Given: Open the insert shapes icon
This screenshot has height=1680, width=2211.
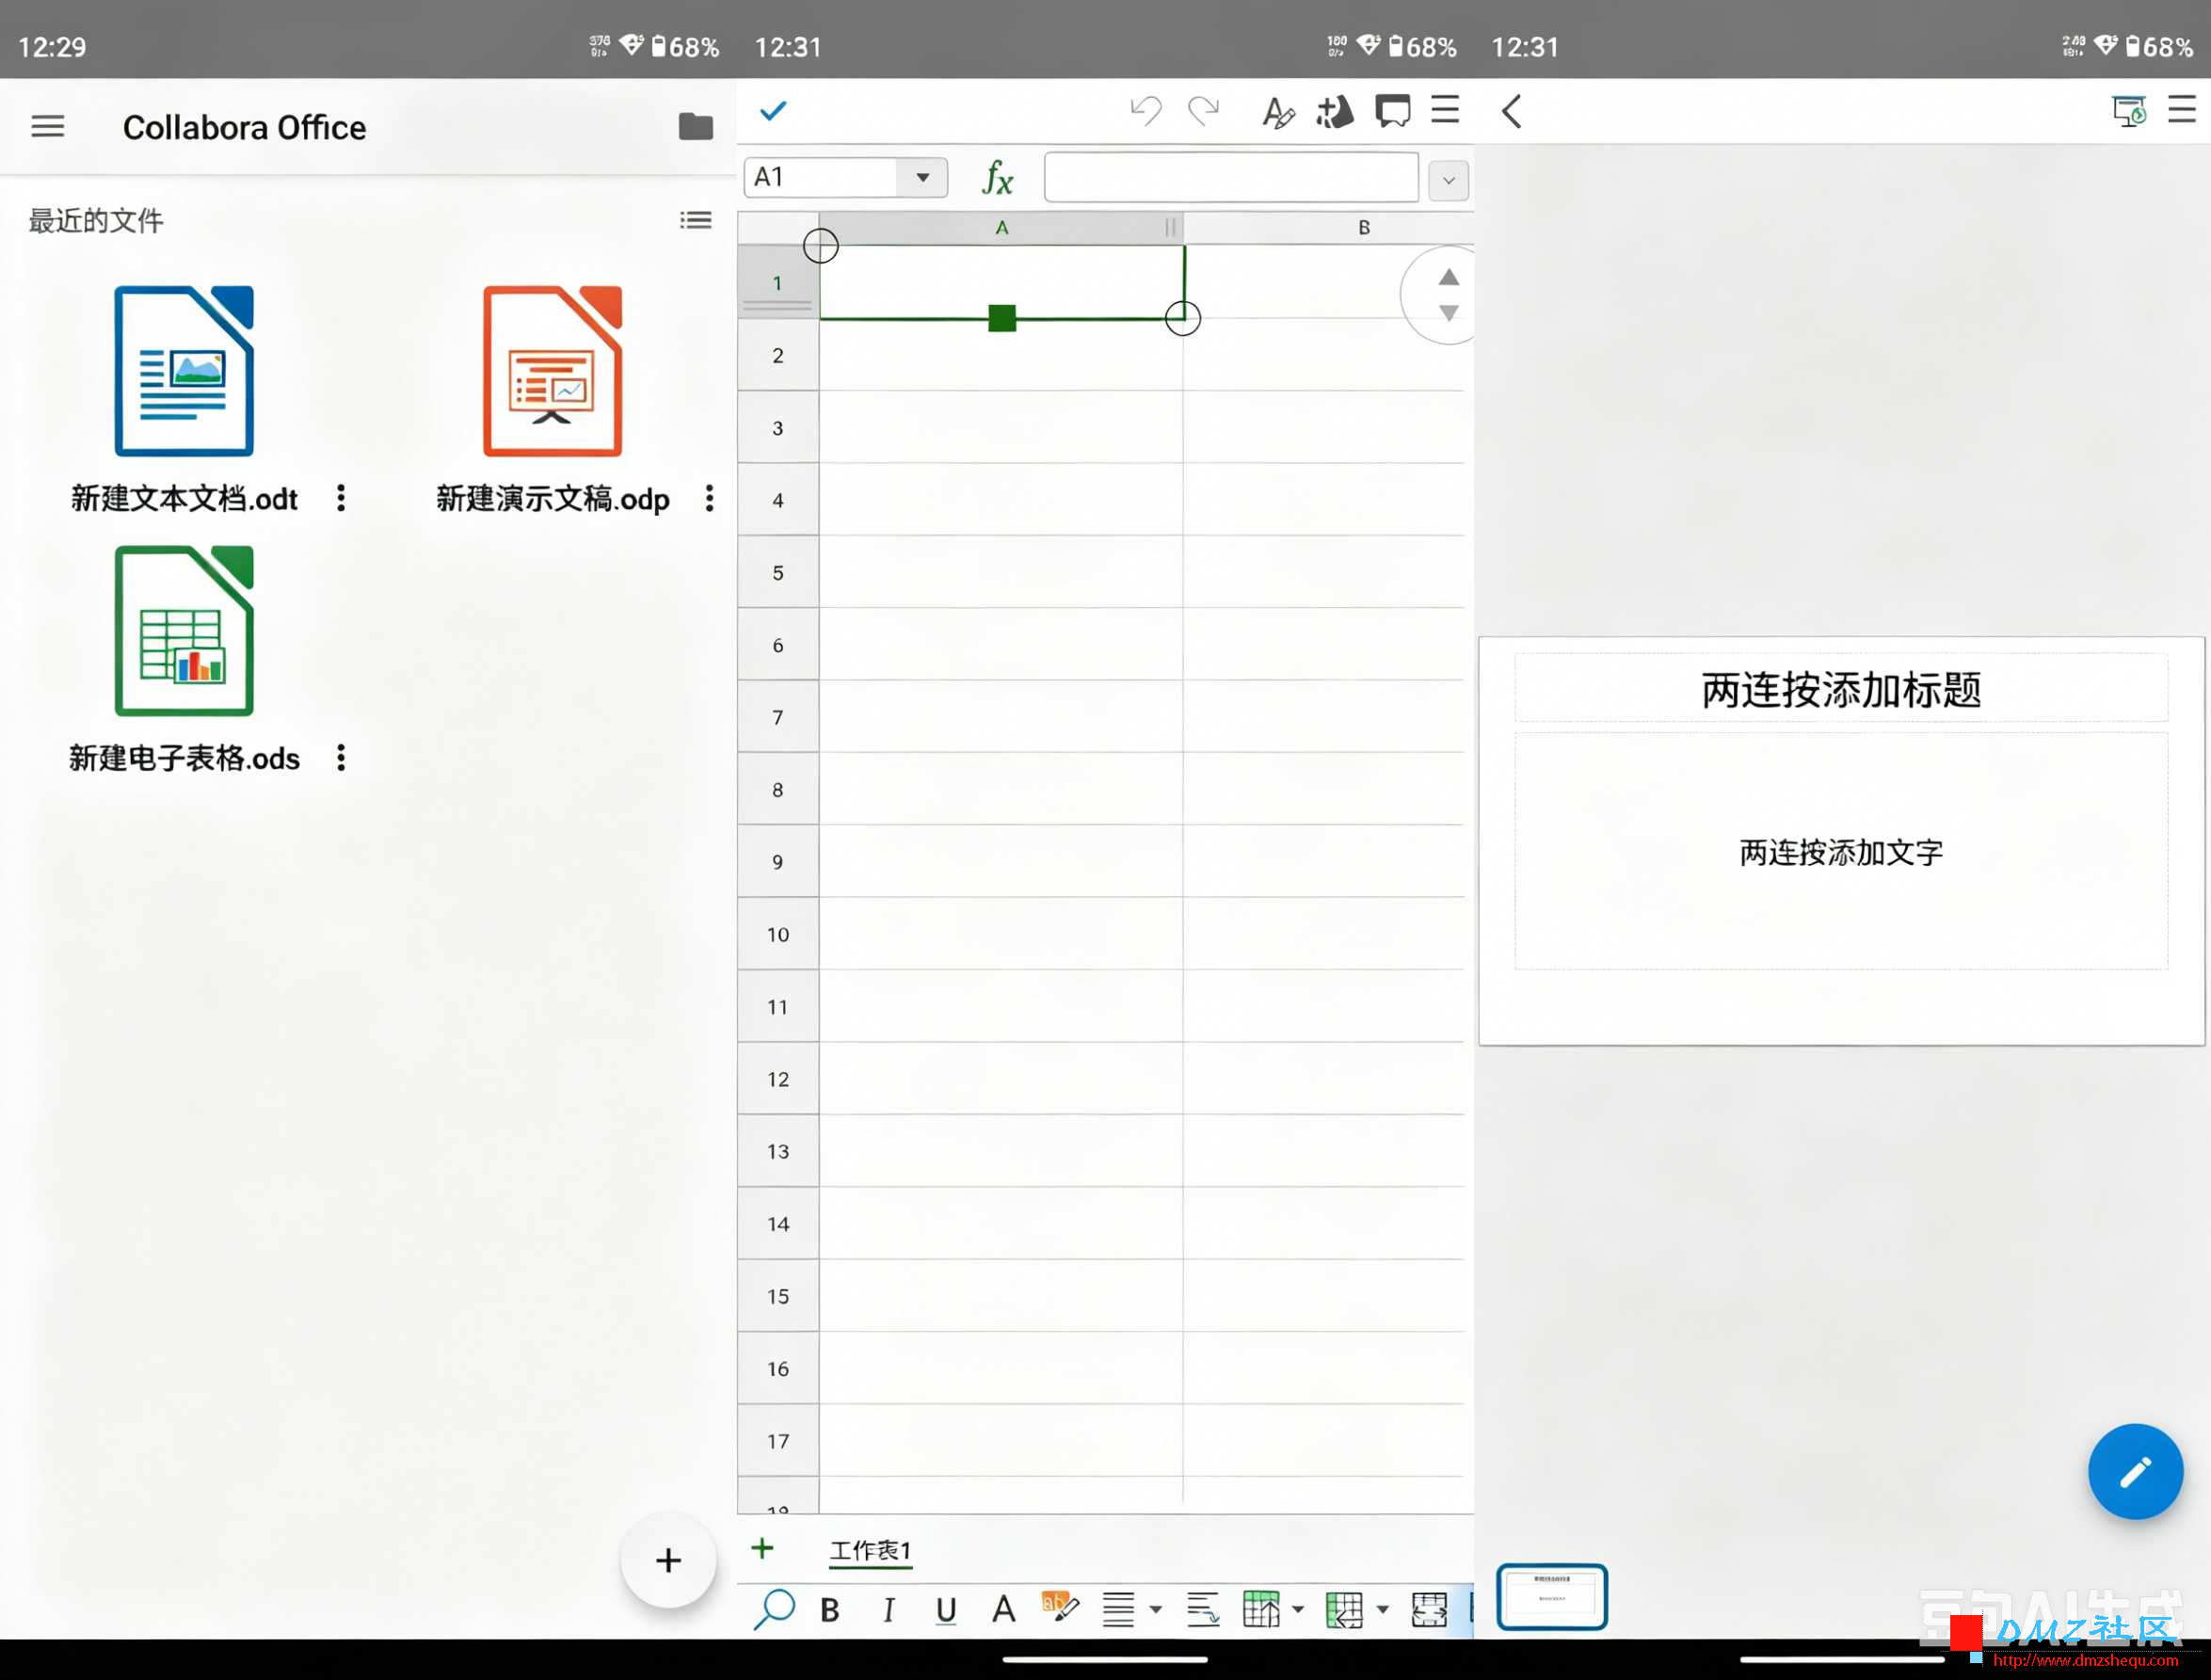Looking at the screenshot, I should (1334, 111).
